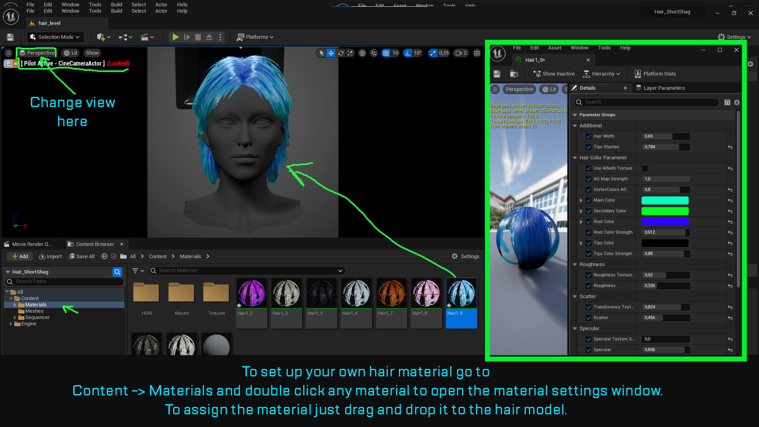Switch to the Movie Render Queue tab
759x427 pixels.
tap(28, 244)
